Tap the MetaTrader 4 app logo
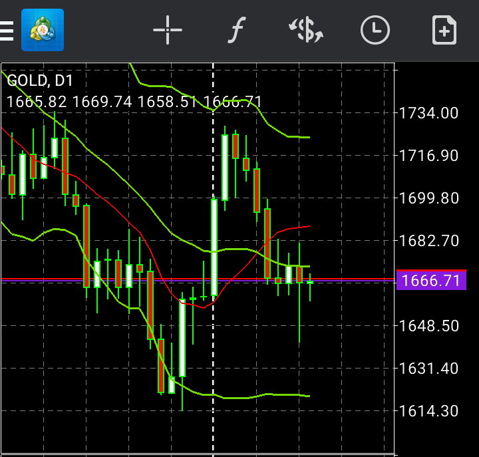479x457 pixels. pos(43,30)
